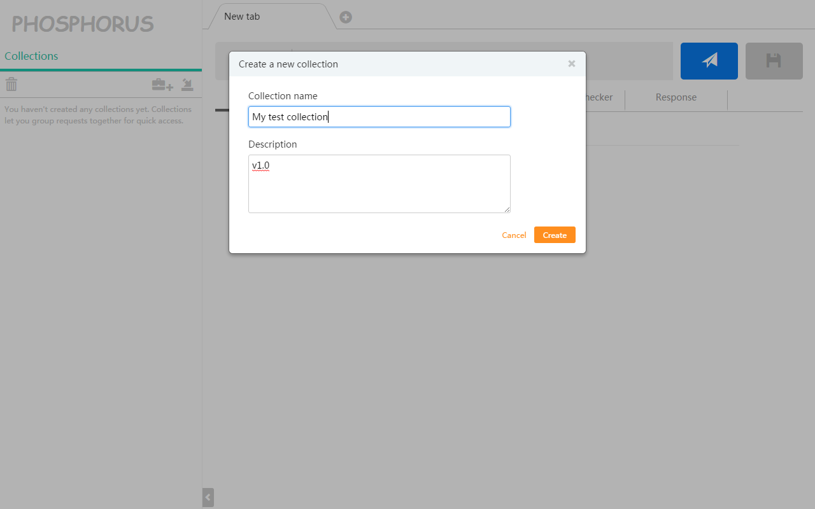
Task: Save the request with the floppy disk button
Action: (x=774, y=61)
